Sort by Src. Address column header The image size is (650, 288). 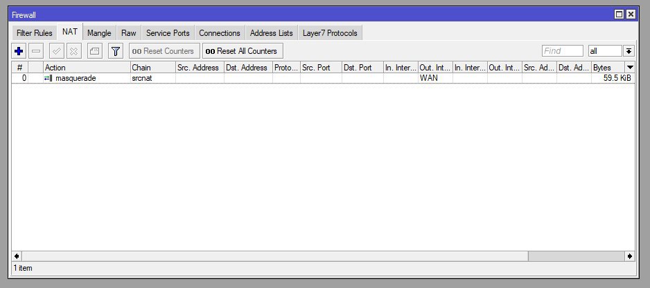click(x=200, y=68)
